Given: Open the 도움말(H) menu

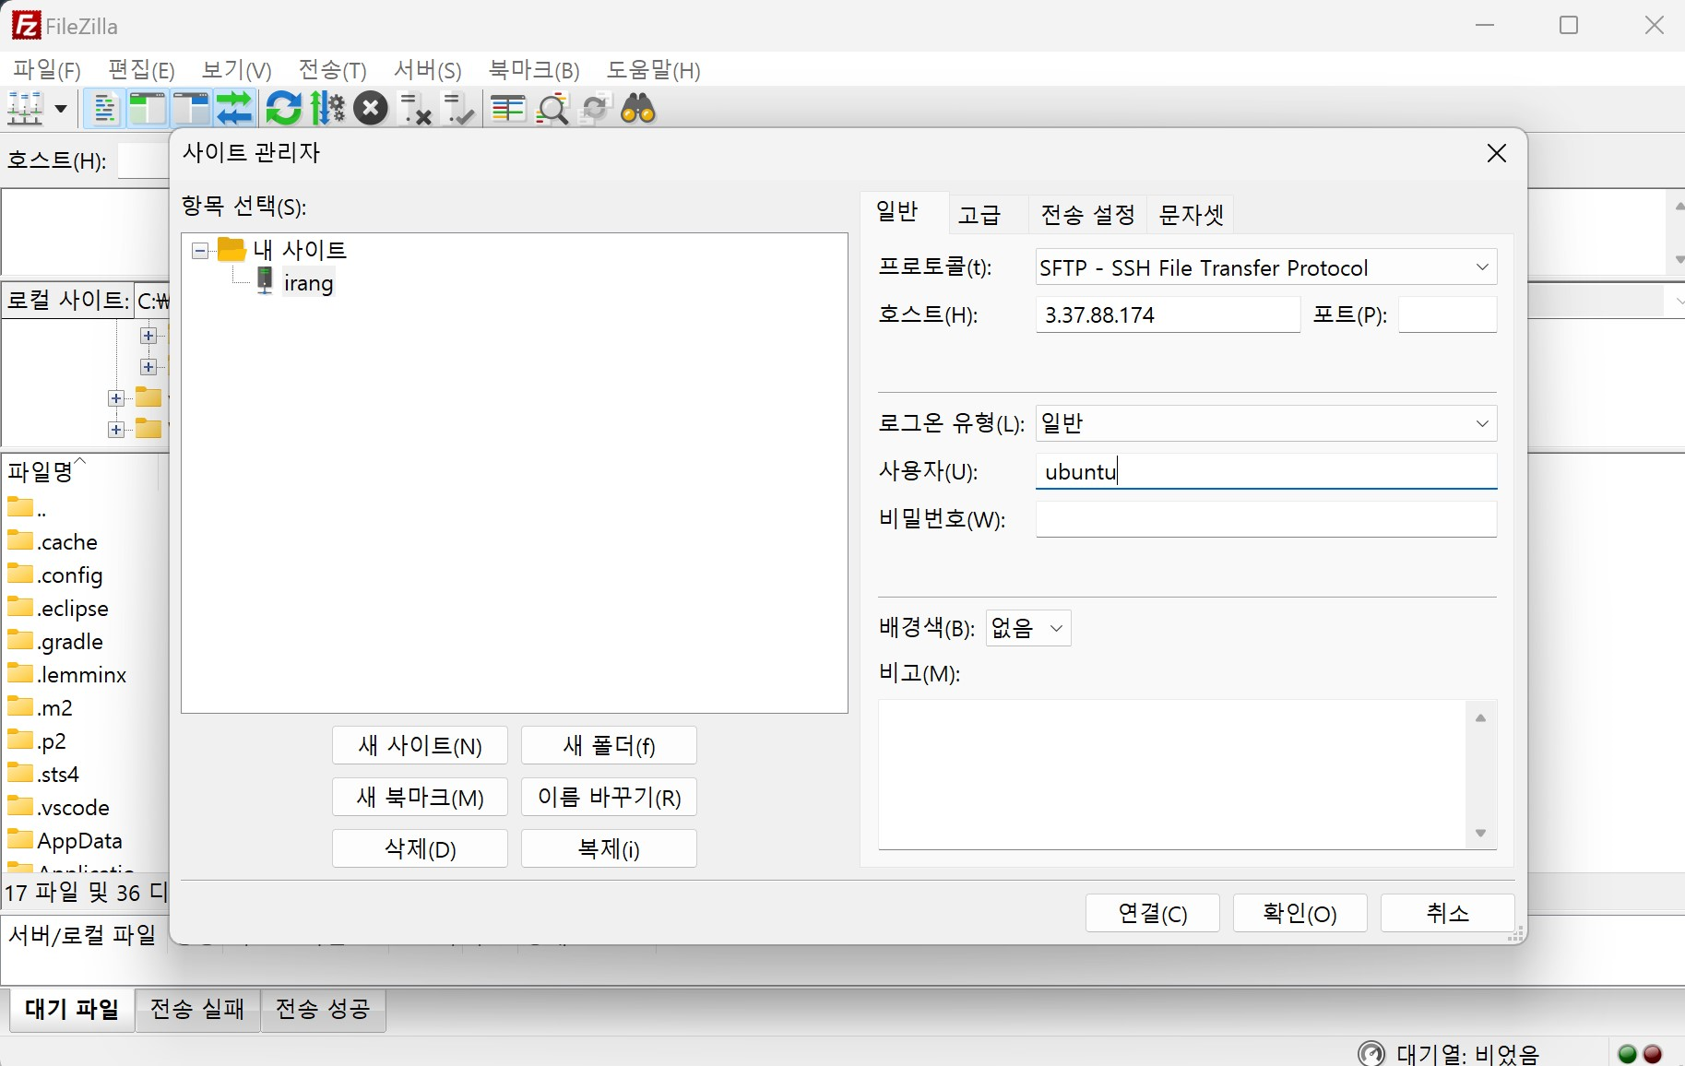Looking at the screenshot, I should (x=654, y=70).
